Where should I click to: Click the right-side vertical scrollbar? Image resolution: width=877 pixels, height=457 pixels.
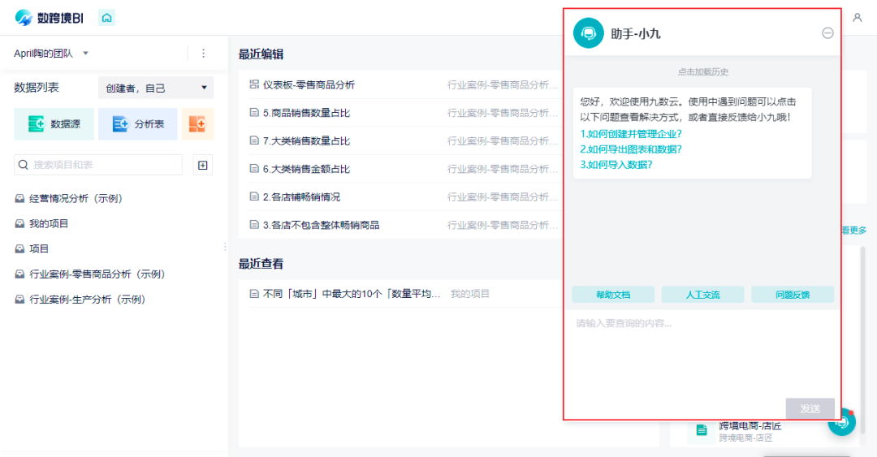pyautogui.click(x=862, y=338)
